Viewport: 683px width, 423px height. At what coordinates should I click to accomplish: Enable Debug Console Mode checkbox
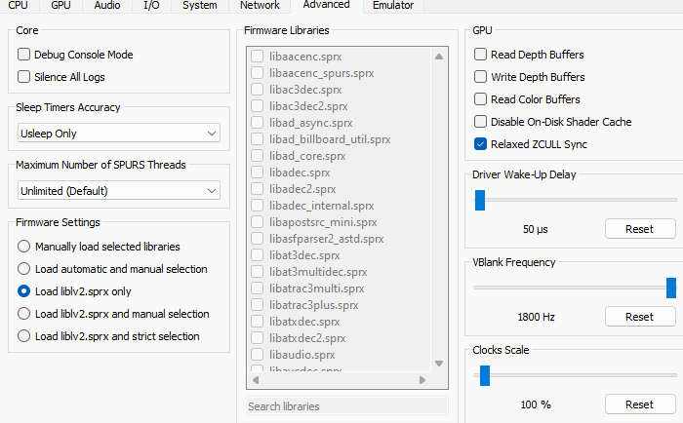25,55
